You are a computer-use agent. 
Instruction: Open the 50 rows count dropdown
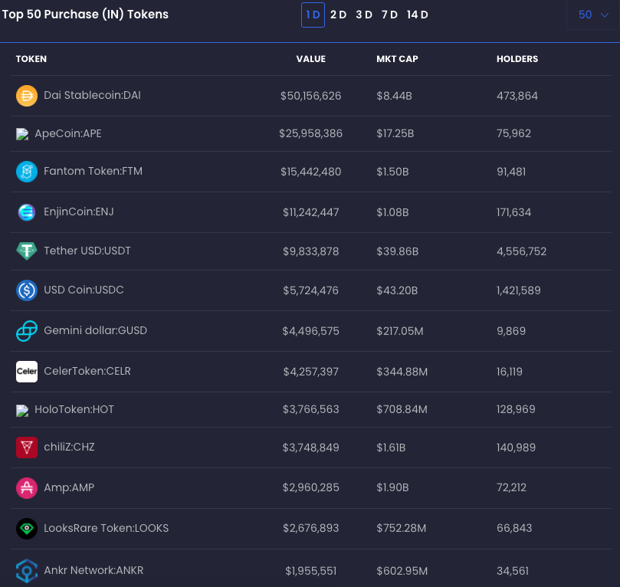[593, 15]
